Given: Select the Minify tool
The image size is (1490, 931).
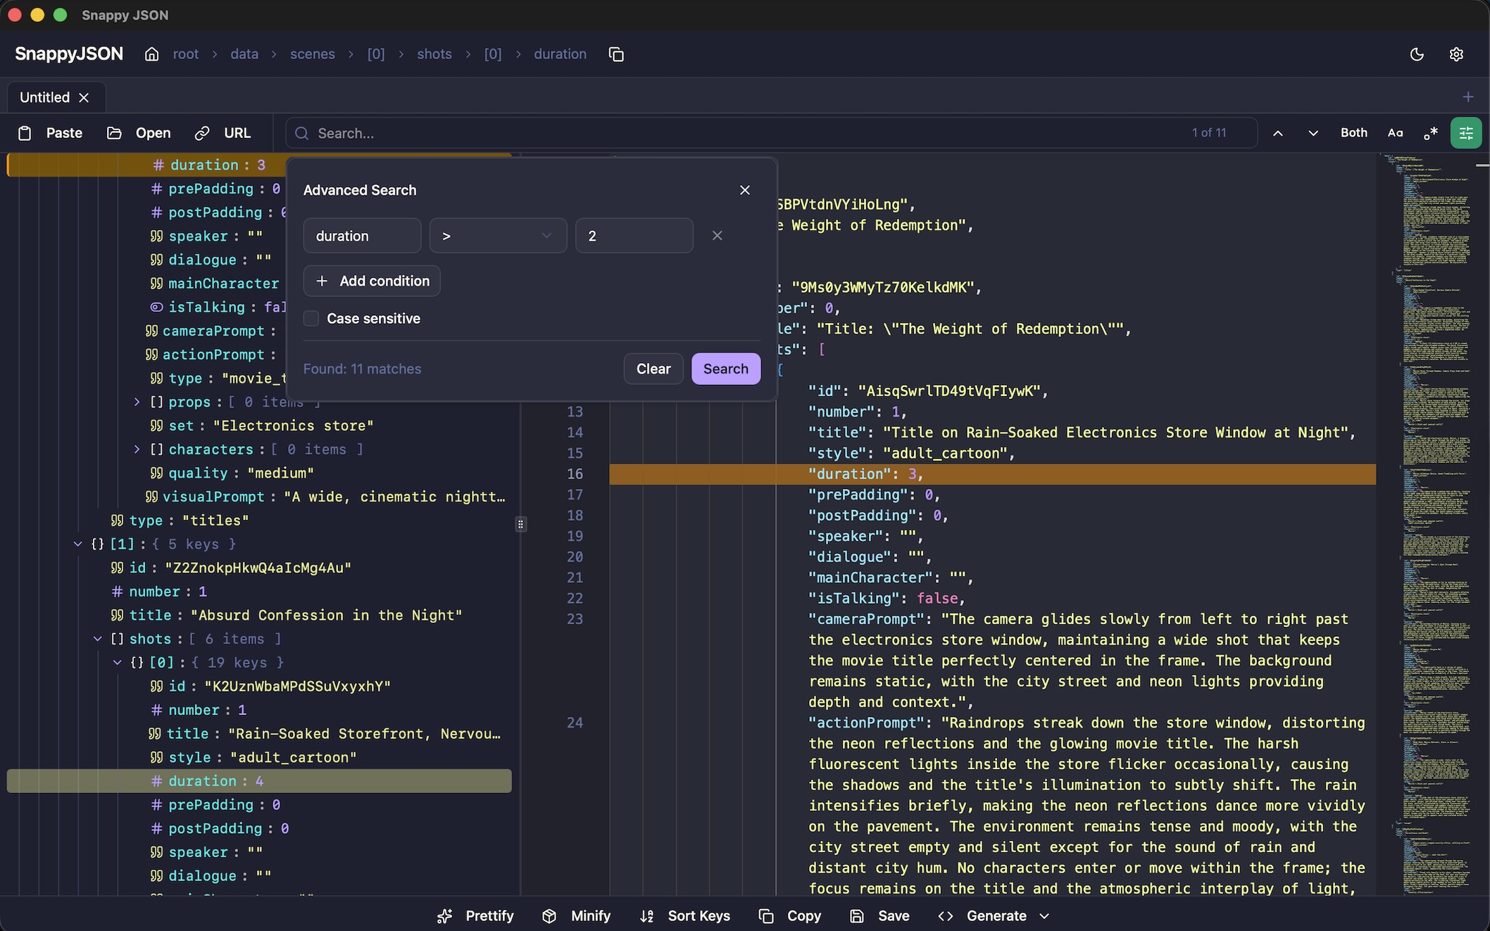Looking at the screenshot, I should click(576, 916).
